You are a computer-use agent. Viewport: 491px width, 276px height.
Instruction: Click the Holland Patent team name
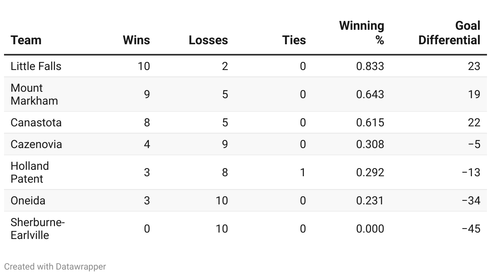coord(30,172)
